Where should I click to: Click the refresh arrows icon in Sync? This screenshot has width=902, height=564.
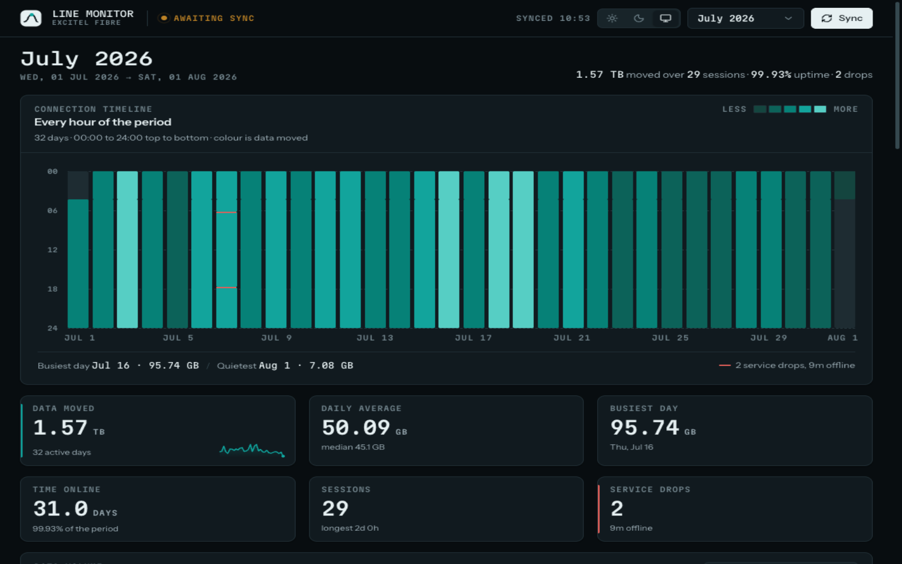(x=827, y=18)
